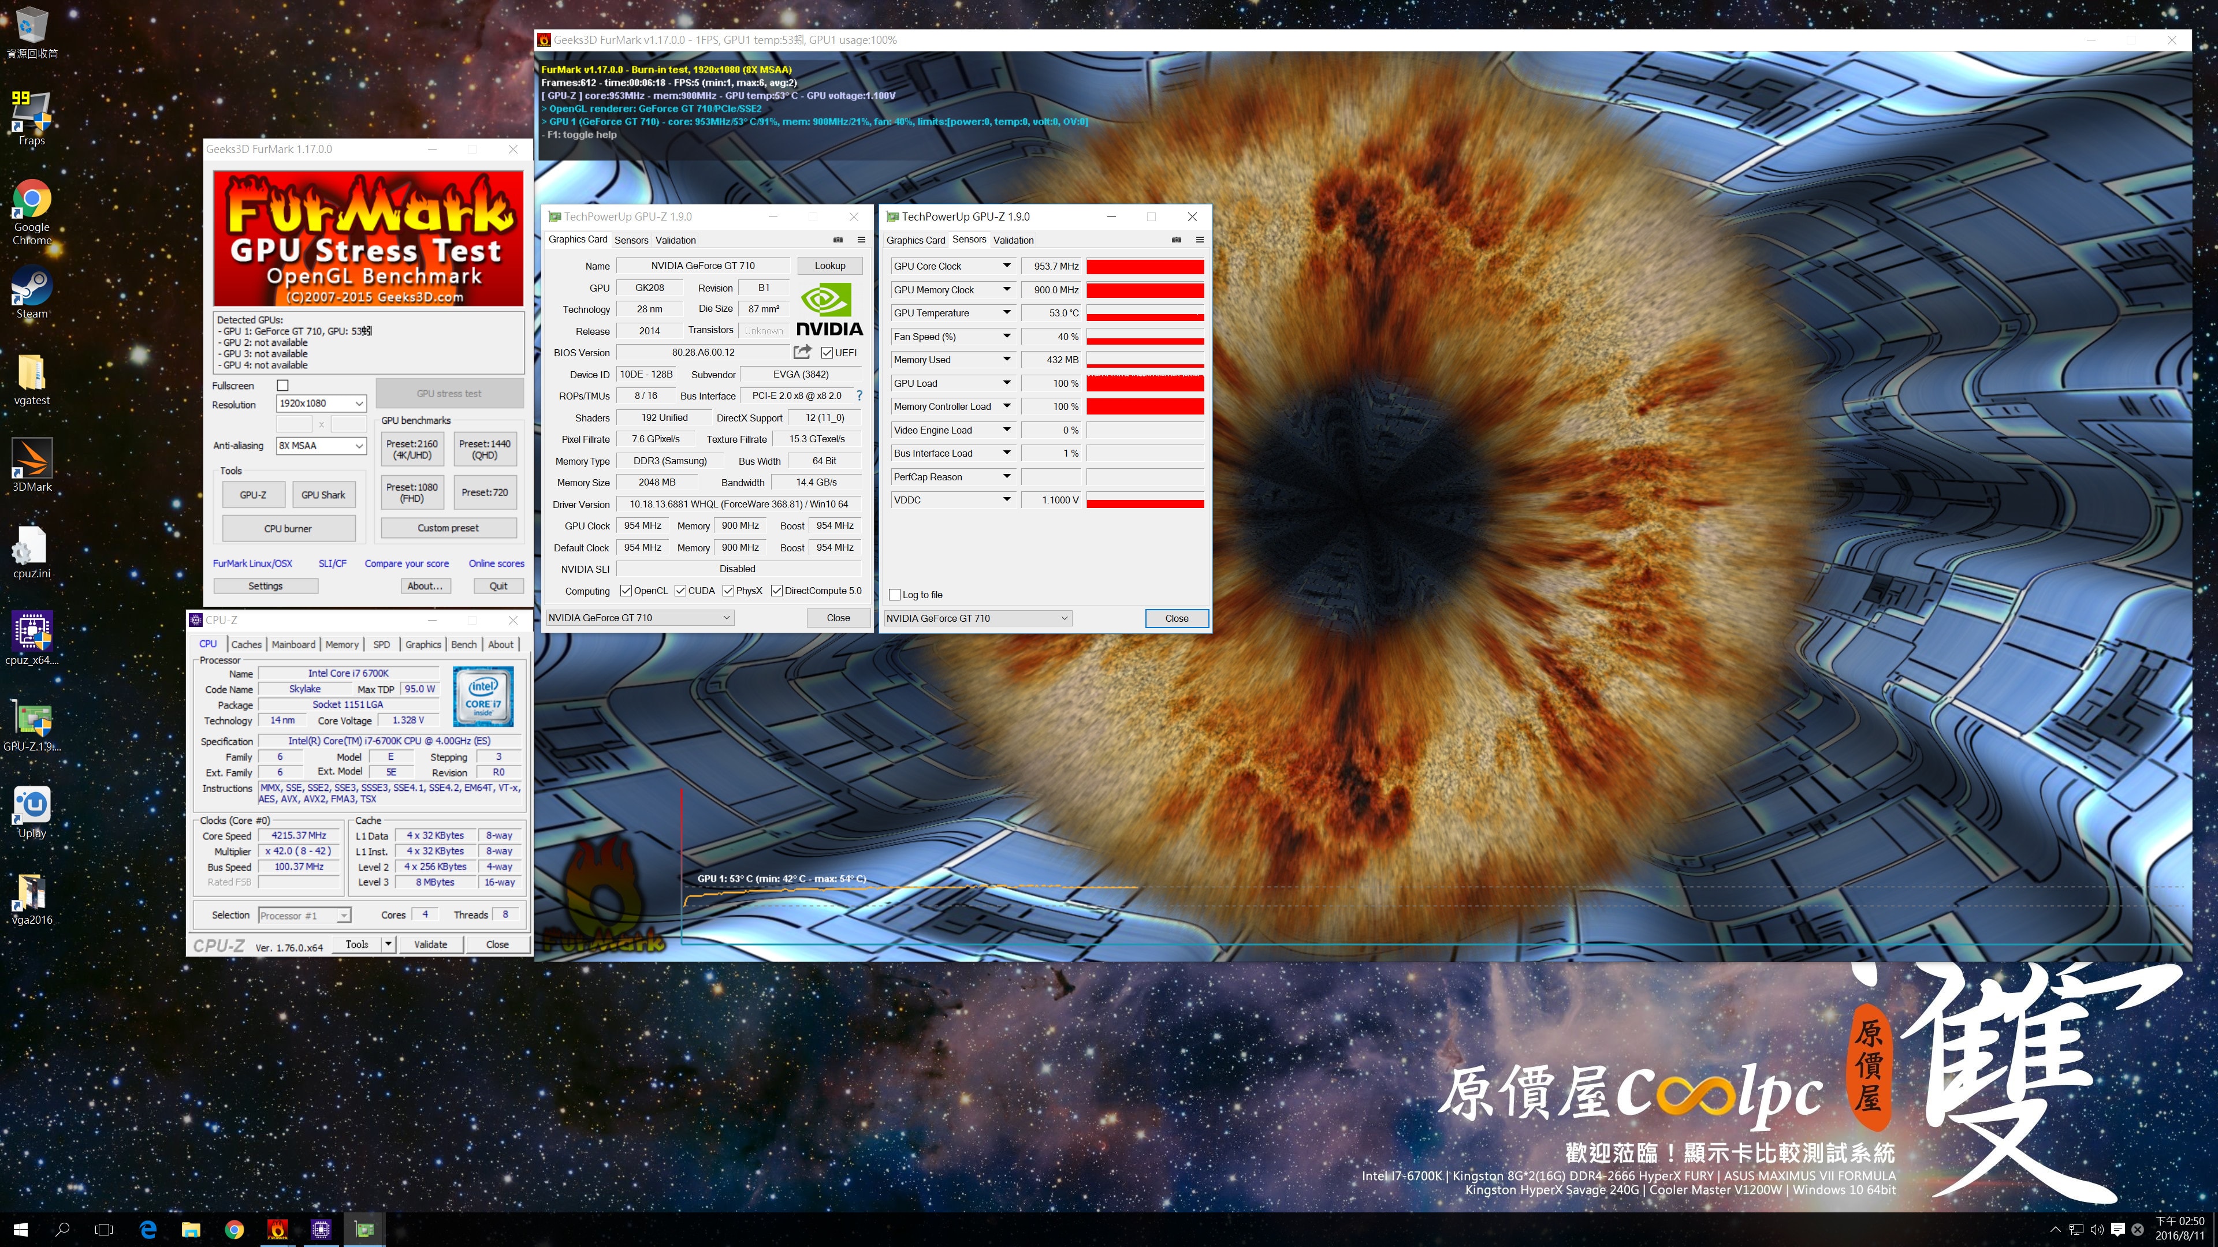Open the cpuz.ini file icon
2218x1247 pixels.
(32, 552)
